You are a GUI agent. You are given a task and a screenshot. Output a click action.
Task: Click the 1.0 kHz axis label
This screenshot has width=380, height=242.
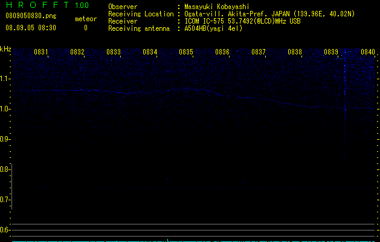click(x=5, y=109)
